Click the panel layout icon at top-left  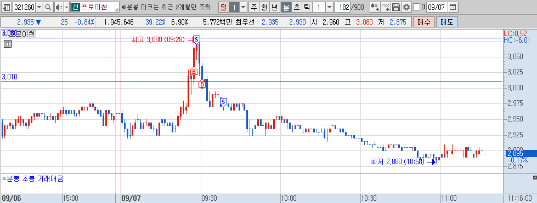point(7,7)
